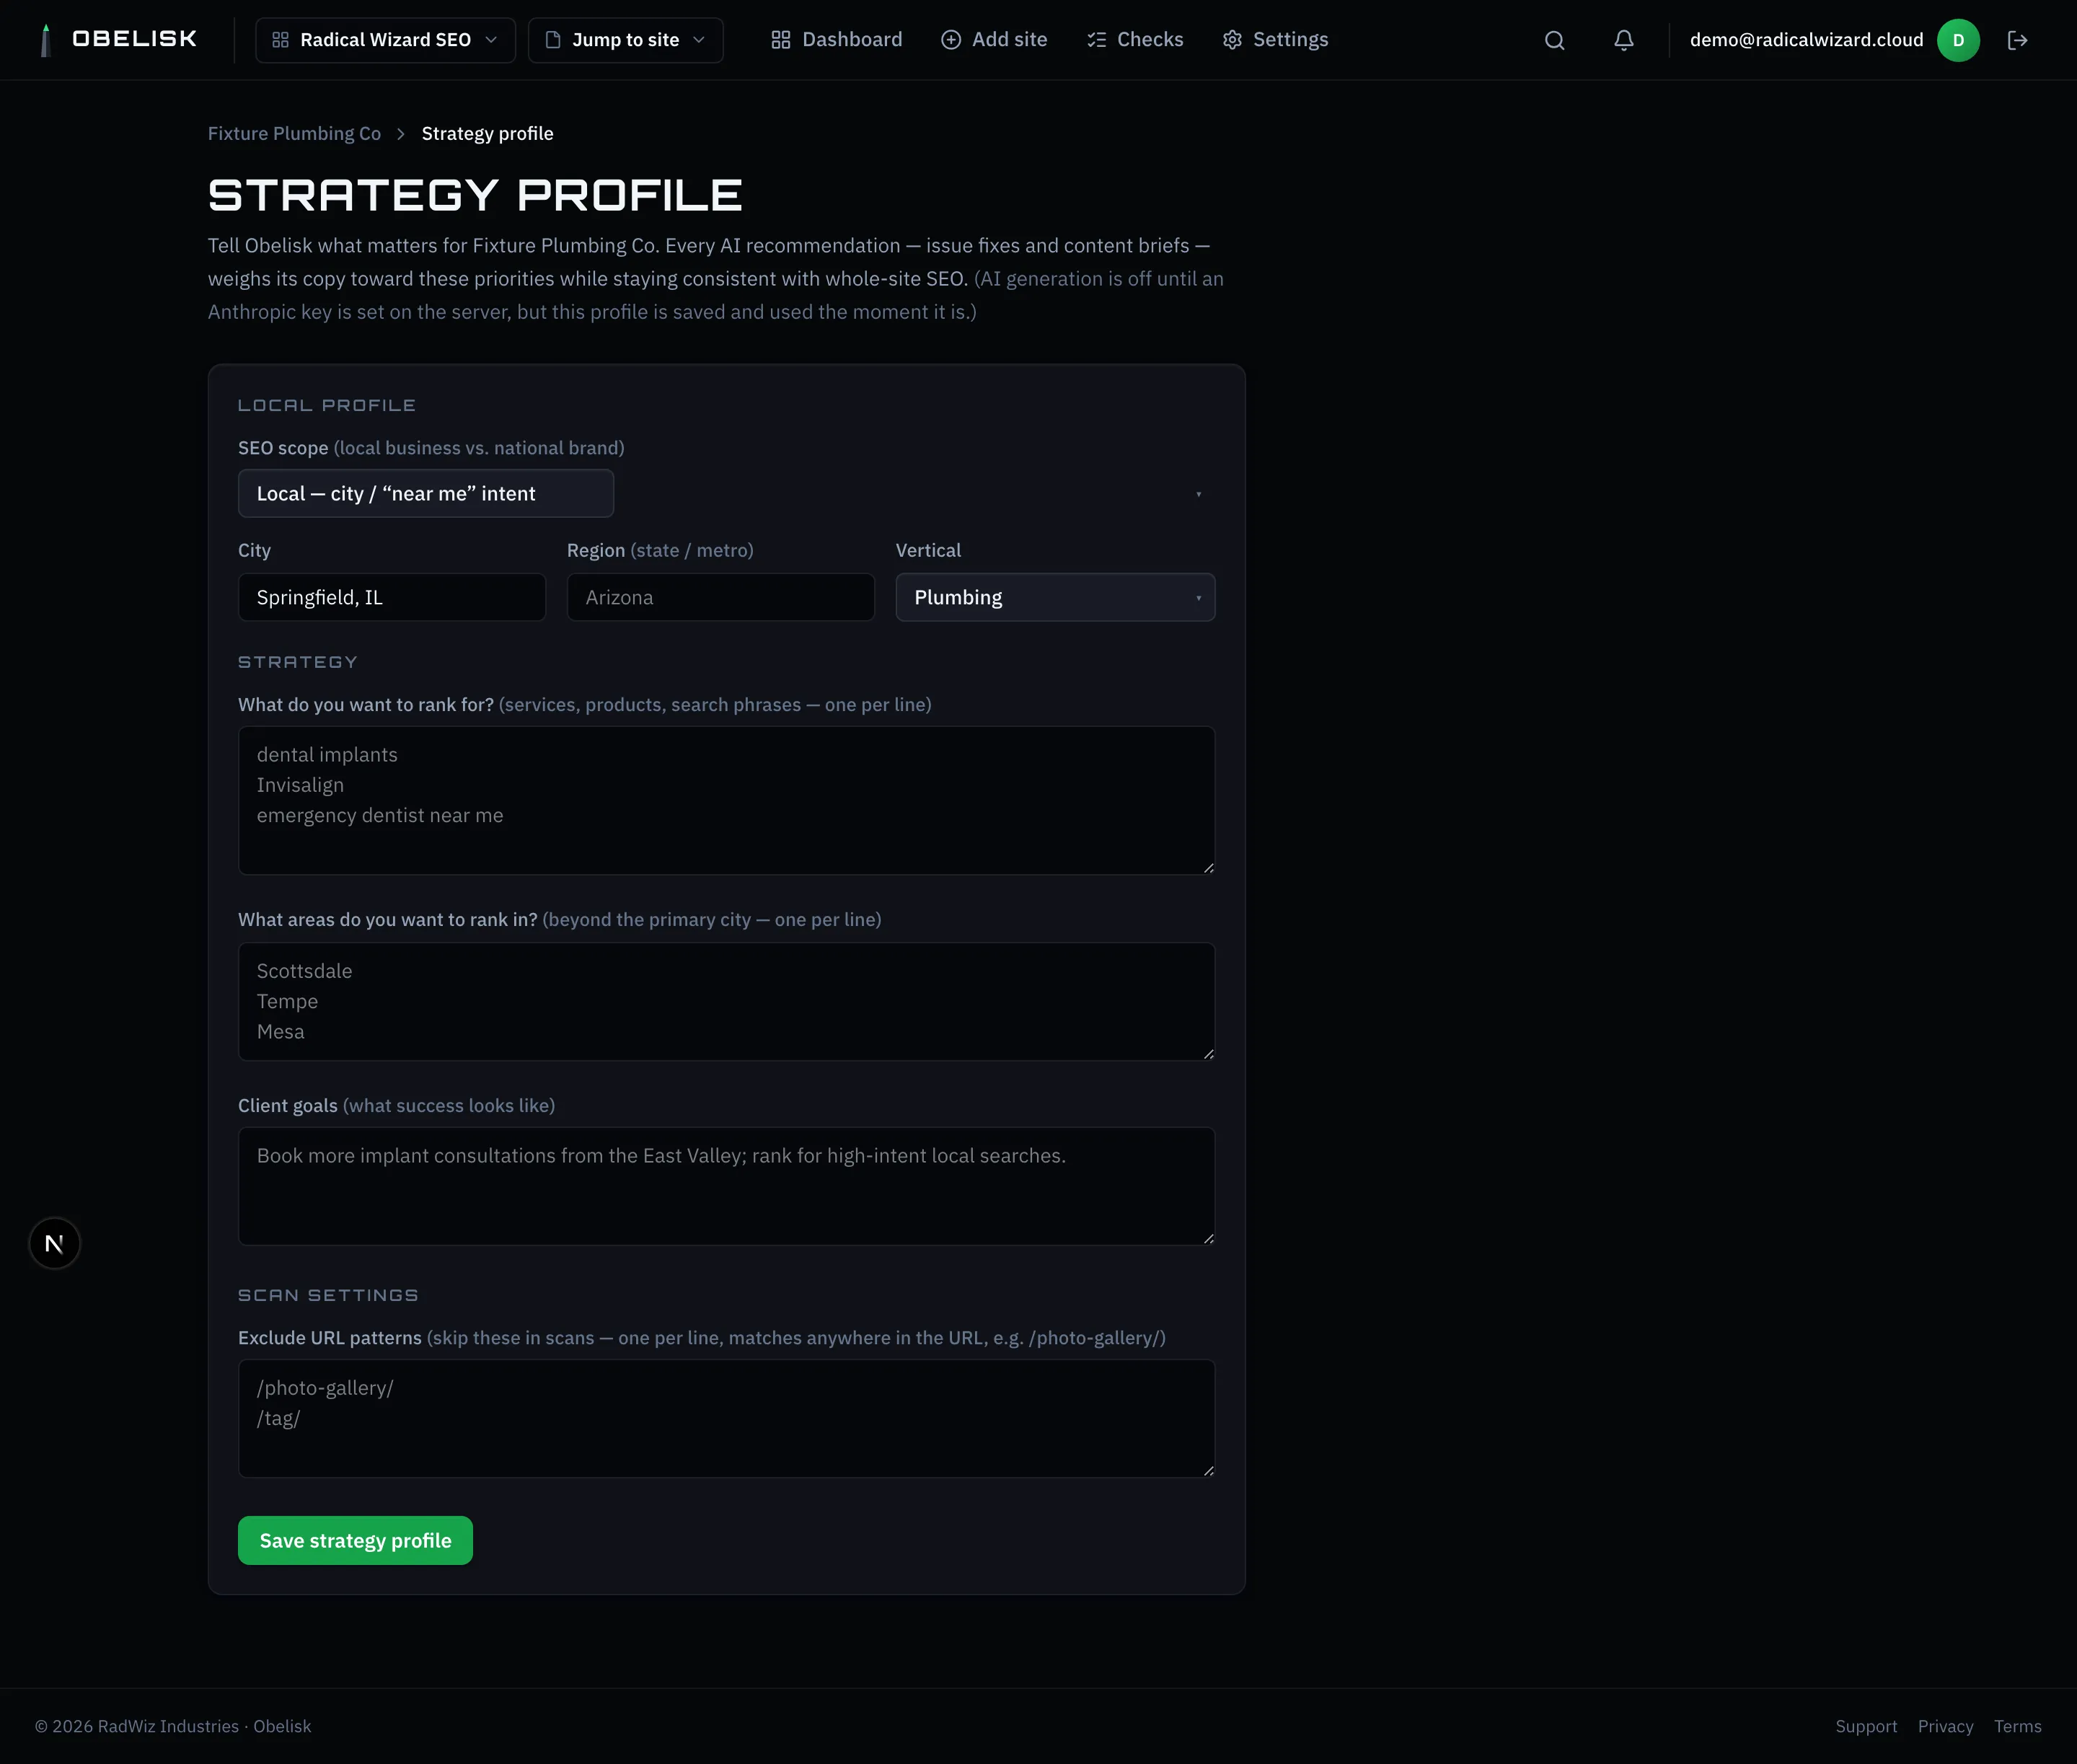Viewport: 2077px width, 1764px height.
Task: Click the Vertical field label
Action: 928,550
